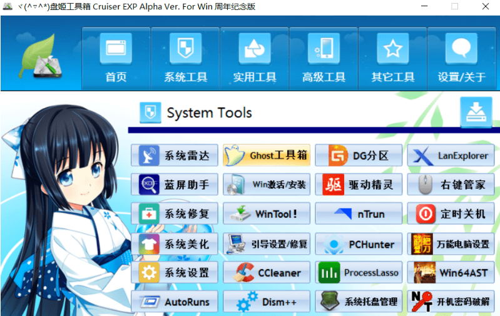This screenshot has height=316, width=500.
Task: Launch 系统雷达 satellite dish tool
Action: tap(175, 155)
